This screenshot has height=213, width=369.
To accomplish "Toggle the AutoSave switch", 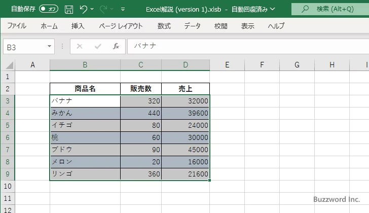I will 49,9.
